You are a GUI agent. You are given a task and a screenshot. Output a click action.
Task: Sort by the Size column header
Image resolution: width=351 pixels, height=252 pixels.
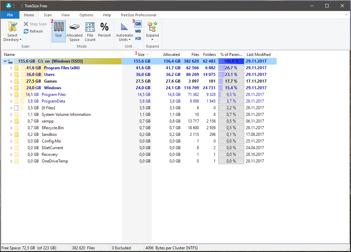(x=137, y=55)
